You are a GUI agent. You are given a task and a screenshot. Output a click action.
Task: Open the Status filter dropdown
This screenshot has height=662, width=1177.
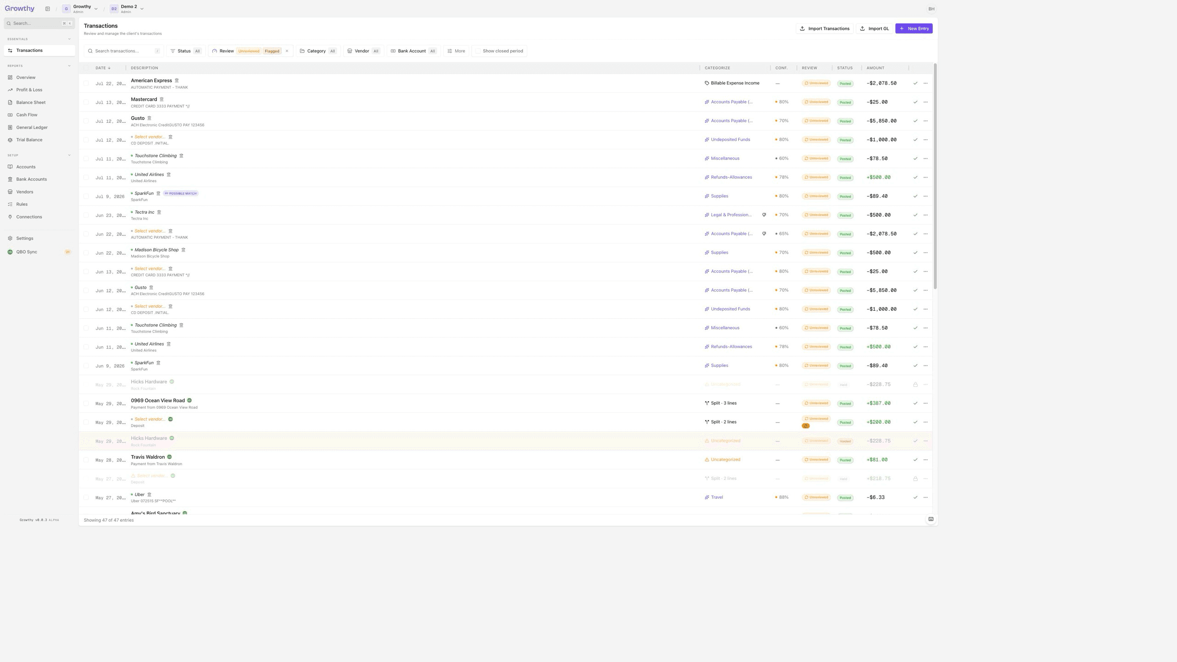(x=186, y=51)
